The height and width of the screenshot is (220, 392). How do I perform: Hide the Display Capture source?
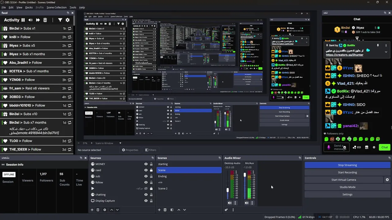146,201
